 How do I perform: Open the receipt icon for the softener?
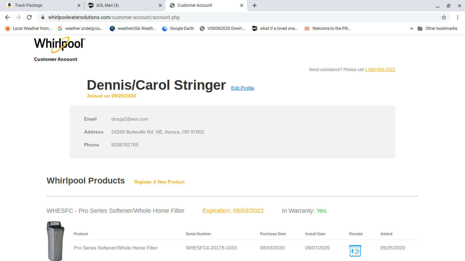pos(355,251)
